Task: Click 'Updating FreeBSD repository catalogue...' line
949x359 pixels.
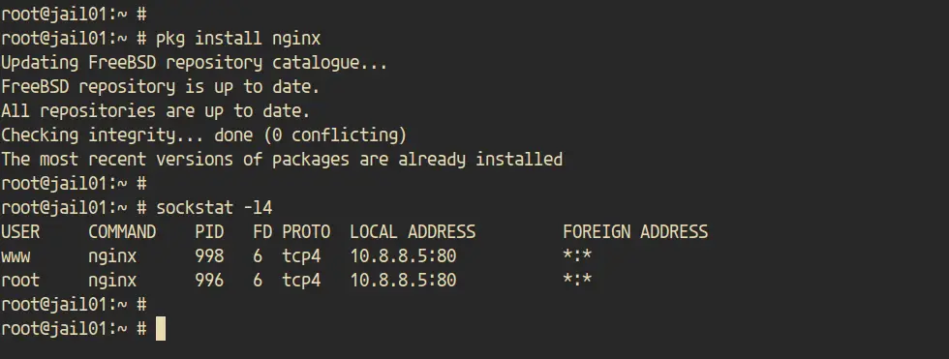Action: tap(195, 63)
